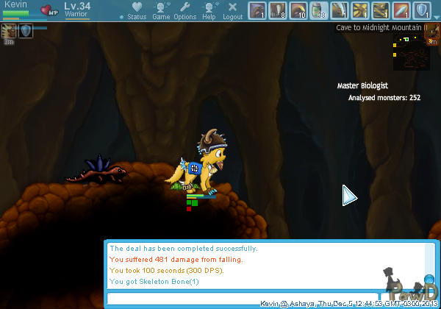Click the green health bar under Kevin

click(x=16, y=13)
